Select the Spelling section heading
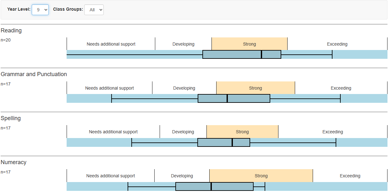 [x=11, y=118]
